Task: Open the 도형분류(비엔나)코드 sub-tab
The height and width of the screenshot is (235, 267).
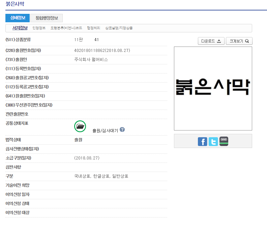Action: 66,28
